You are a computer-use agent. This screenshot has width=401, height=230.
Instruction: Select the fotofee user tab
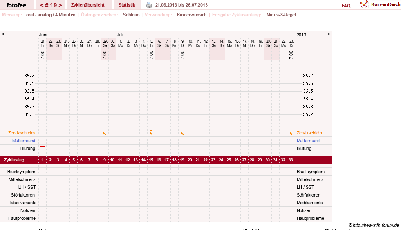pyautogui.click(x=16, y=5)
